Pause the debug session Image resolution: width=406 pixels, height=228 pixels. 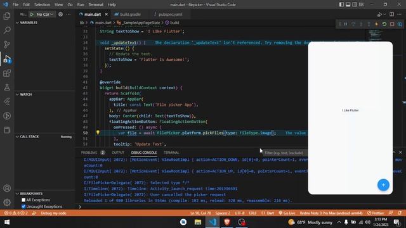click(x=346, y=24)
